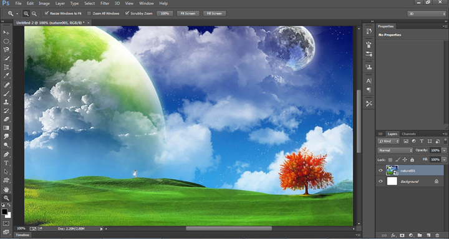Select the Brush tool
Screen dimensions: 449x239
[x=6, y=94]
